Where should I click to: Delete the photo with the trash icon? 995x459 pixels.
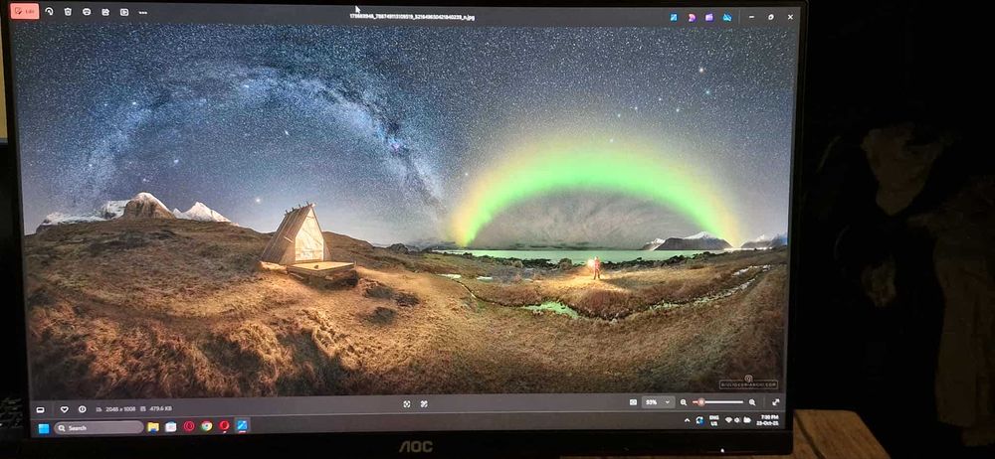[68, 11]
